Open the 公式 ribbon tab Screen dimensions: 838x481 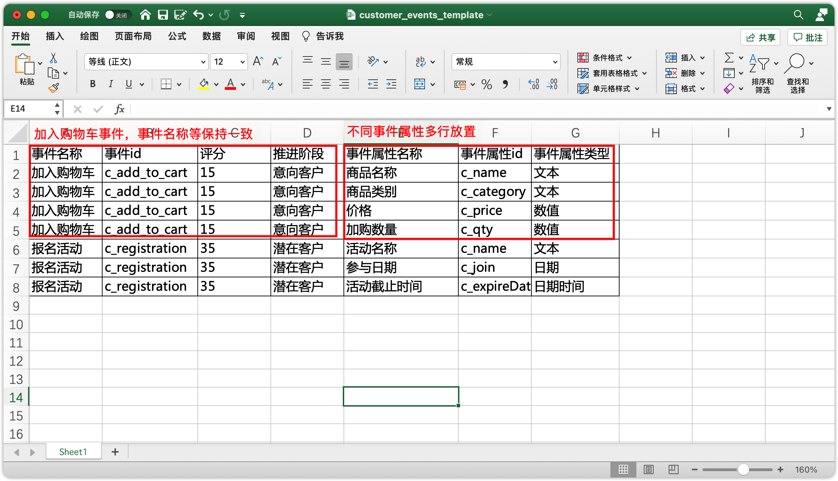[177, 36]
